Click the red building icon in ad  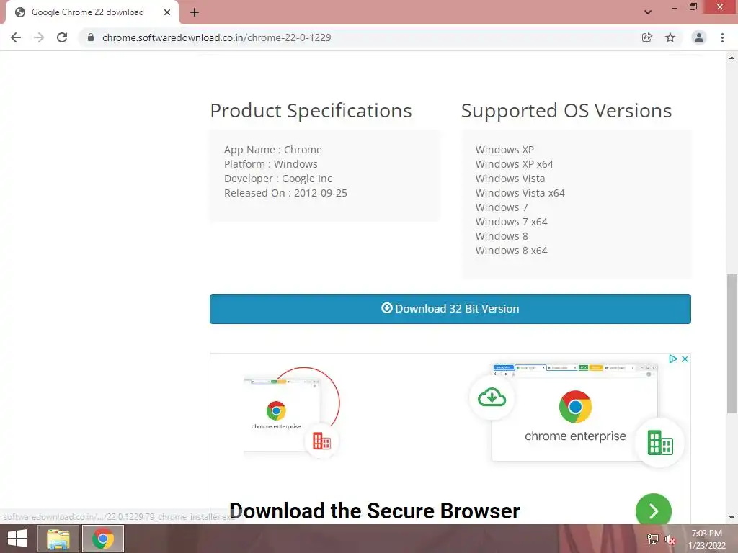click(322, 441)
